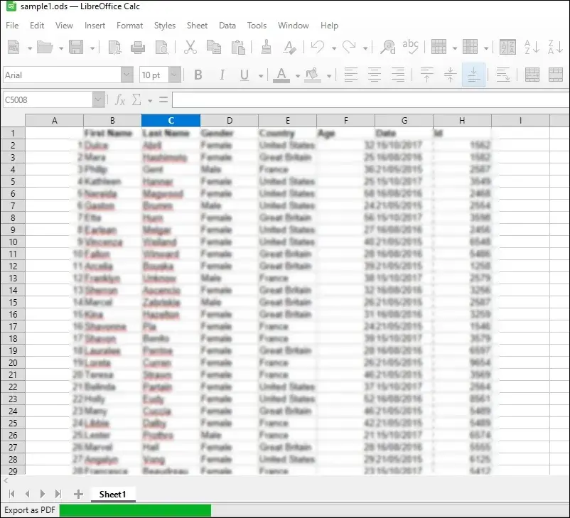Expand the Open recent files dropdown arrow
570x518 pixels.
point(61,48)
